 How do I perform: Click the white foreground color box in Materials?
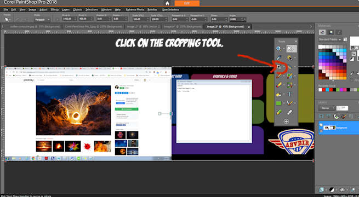[x=355, y=41]
